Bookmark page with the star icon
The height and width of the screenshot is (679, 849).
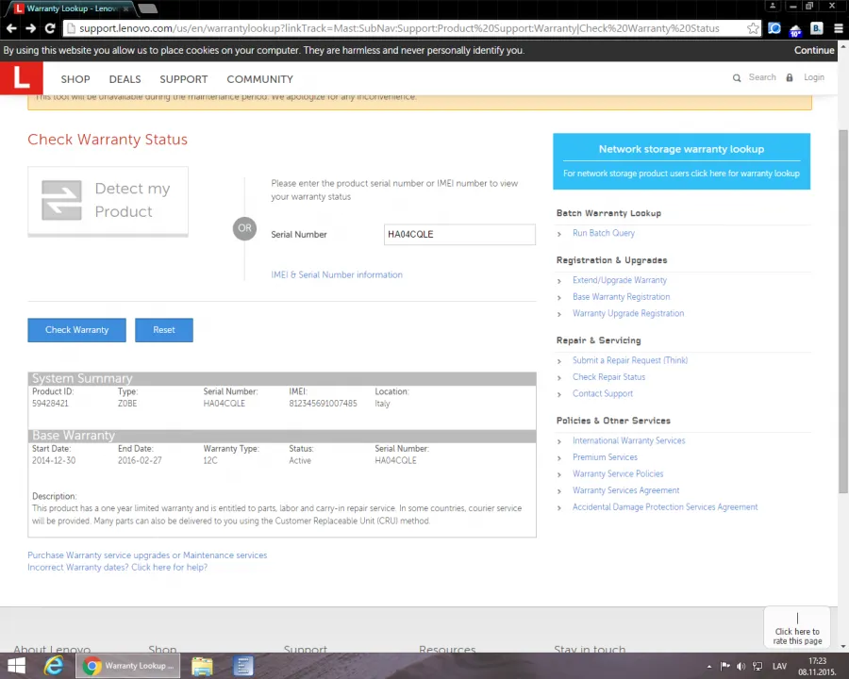tap(753, 28)
